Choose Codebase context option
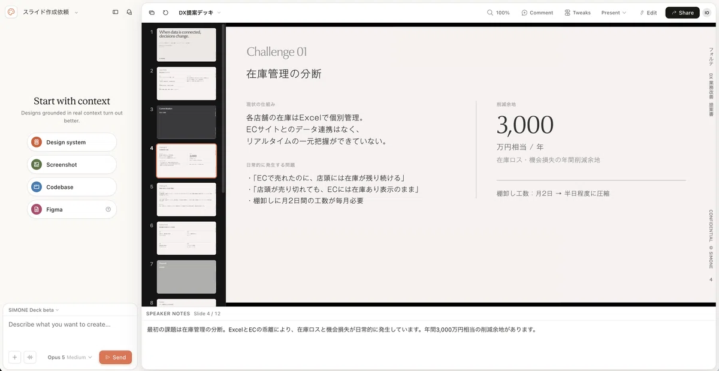The image size is (719, 371). 72,187
